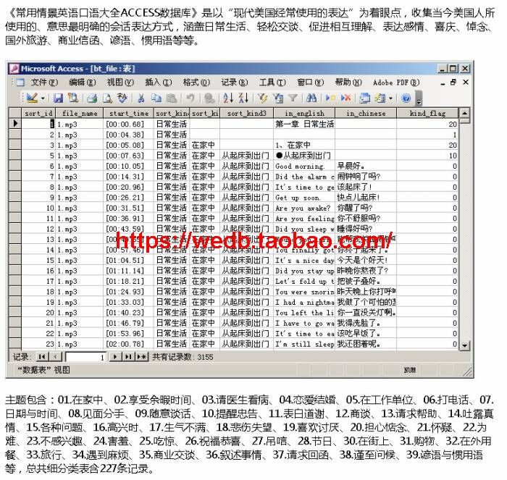Go to first record navigation button
This screenshot has width=507, height=480.
pos(42,356)
